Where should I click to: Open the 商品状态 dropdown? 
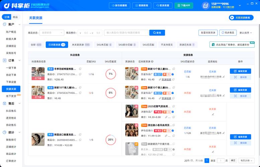52,33
